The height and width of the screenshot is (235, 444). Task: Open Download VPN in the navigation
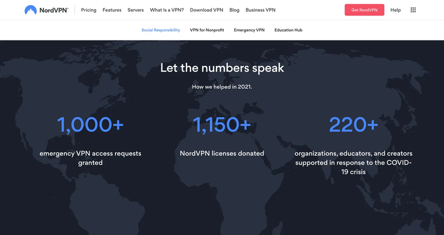click(x=206, y=10)
